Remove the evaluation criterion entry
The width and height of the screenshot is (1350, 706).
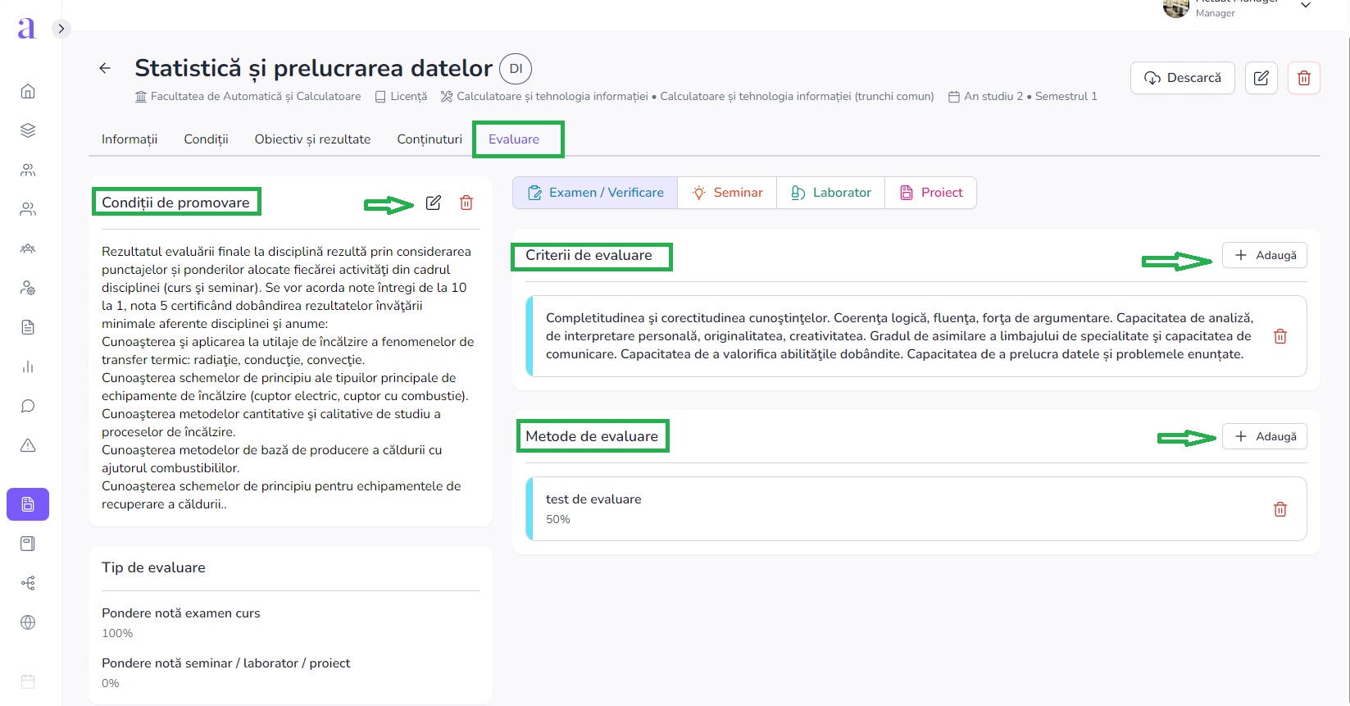(x=1280, y=336)
